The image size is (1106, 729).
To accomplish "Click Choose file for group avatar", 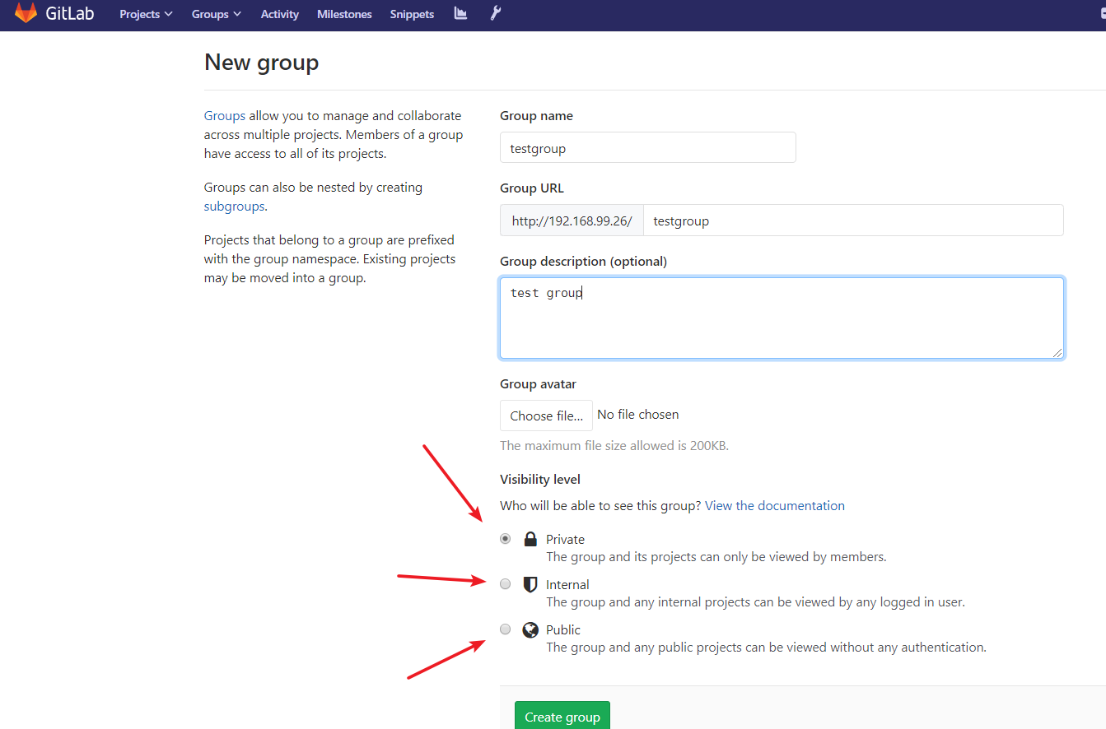I will click(546, 415).
